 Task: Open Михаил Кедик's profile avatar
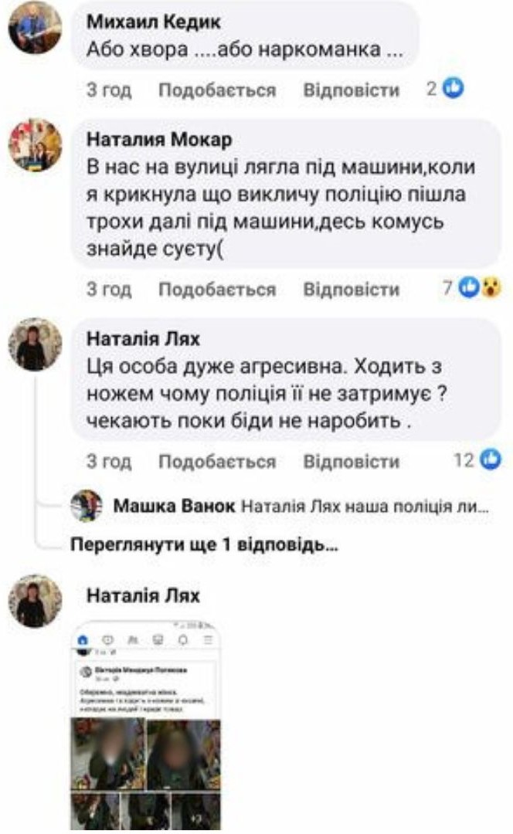tap(35, 28)
